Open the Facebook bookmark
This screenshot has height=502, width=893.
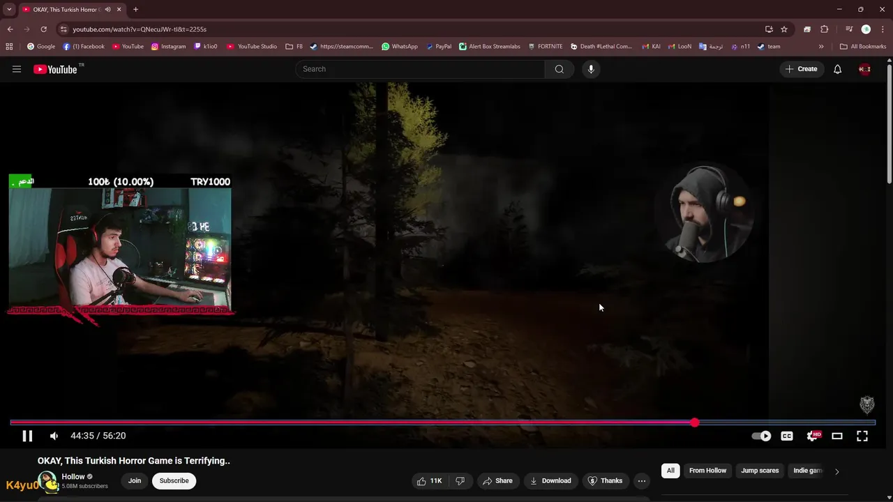click(84, 47)
